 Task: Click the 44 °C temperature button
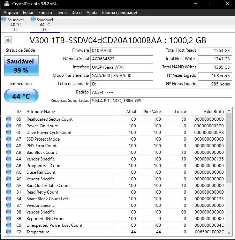21,96
